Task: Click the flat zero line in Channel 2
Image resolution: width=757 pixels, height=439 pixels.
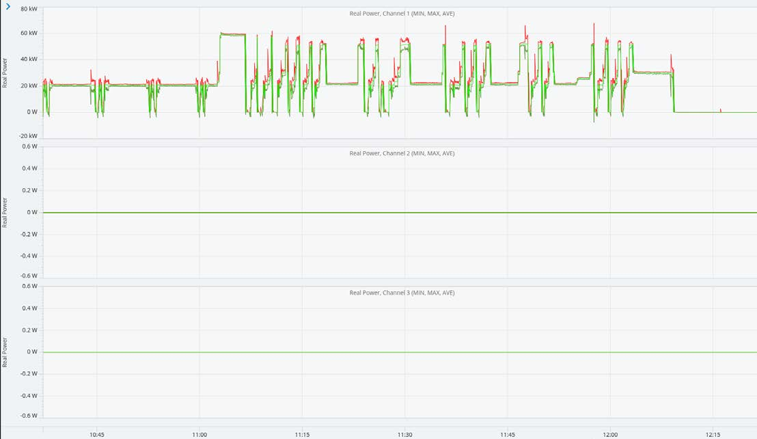Action: pyautogui.click(x=342, y=212)
